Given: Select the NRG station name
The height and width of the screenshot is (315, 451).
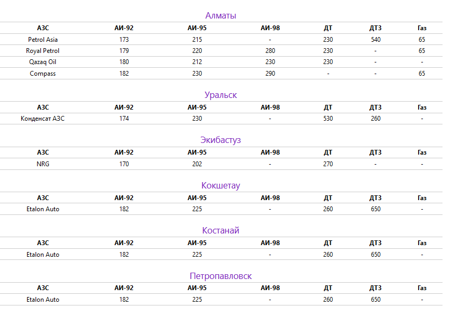Looking at the screenshot, I should click(x=43, y=164).
